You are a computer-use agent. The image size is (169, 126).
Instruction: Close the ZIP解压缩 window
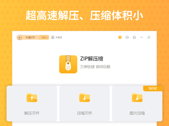click(x=149, y=37)
